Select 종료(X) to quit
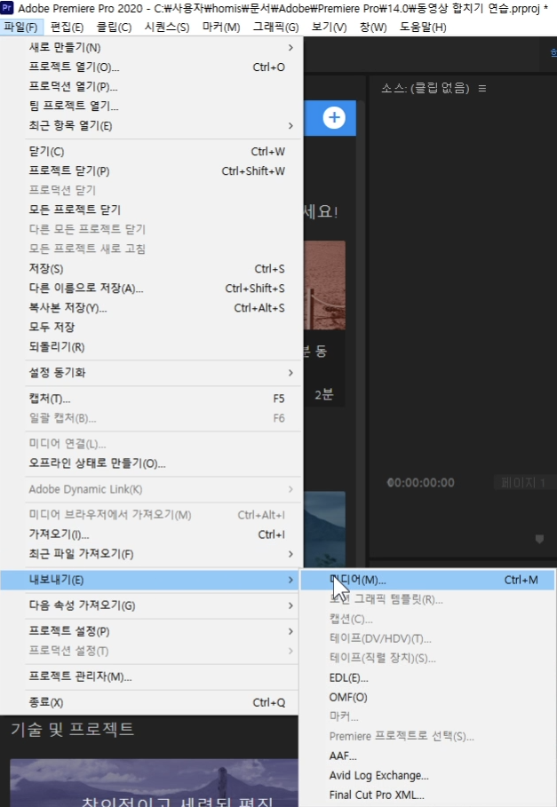The image size is (557, 807). pos(149,702)
